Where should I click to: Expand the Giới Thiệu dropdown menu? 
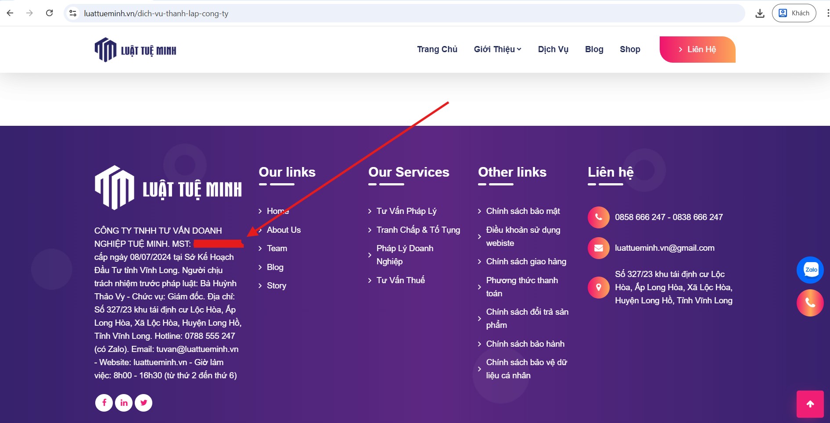497,50
